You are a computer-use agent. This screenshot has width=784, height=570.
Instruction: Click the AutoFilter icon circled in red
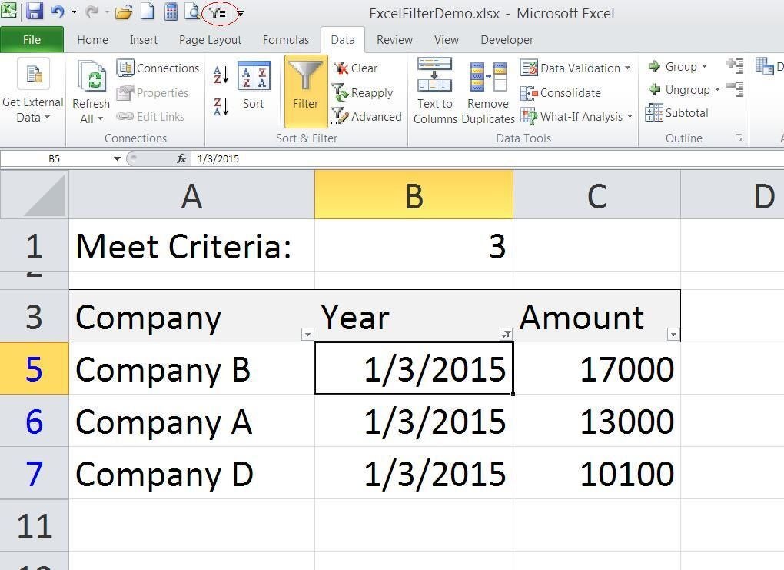point(218,13)
